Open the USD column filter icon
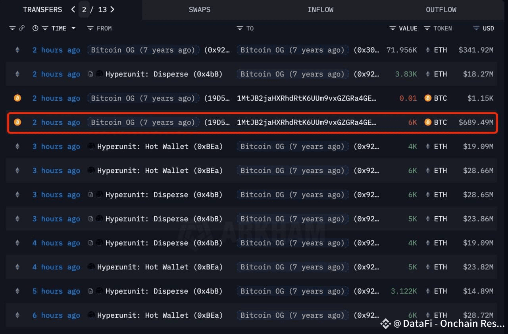Image resolution: width=508 pixels, height=334 pixels. point(476,28)
